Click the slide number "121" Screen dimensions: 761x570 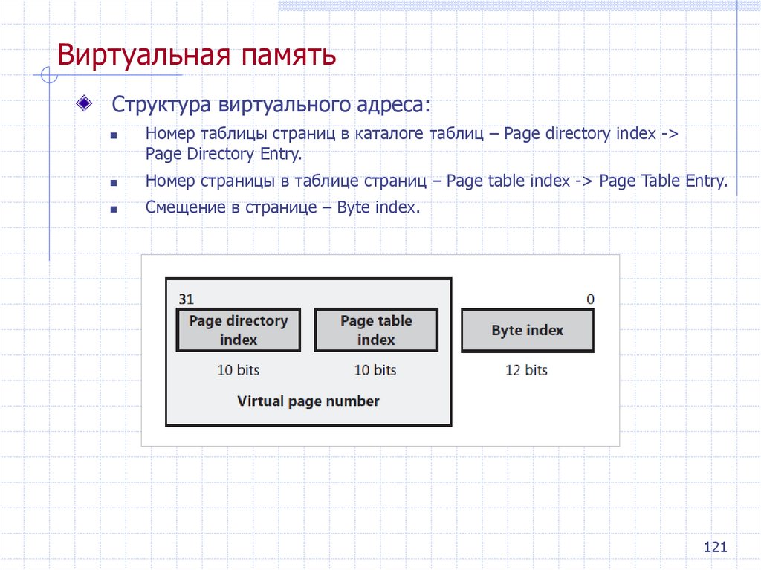[x=716, y=547]
